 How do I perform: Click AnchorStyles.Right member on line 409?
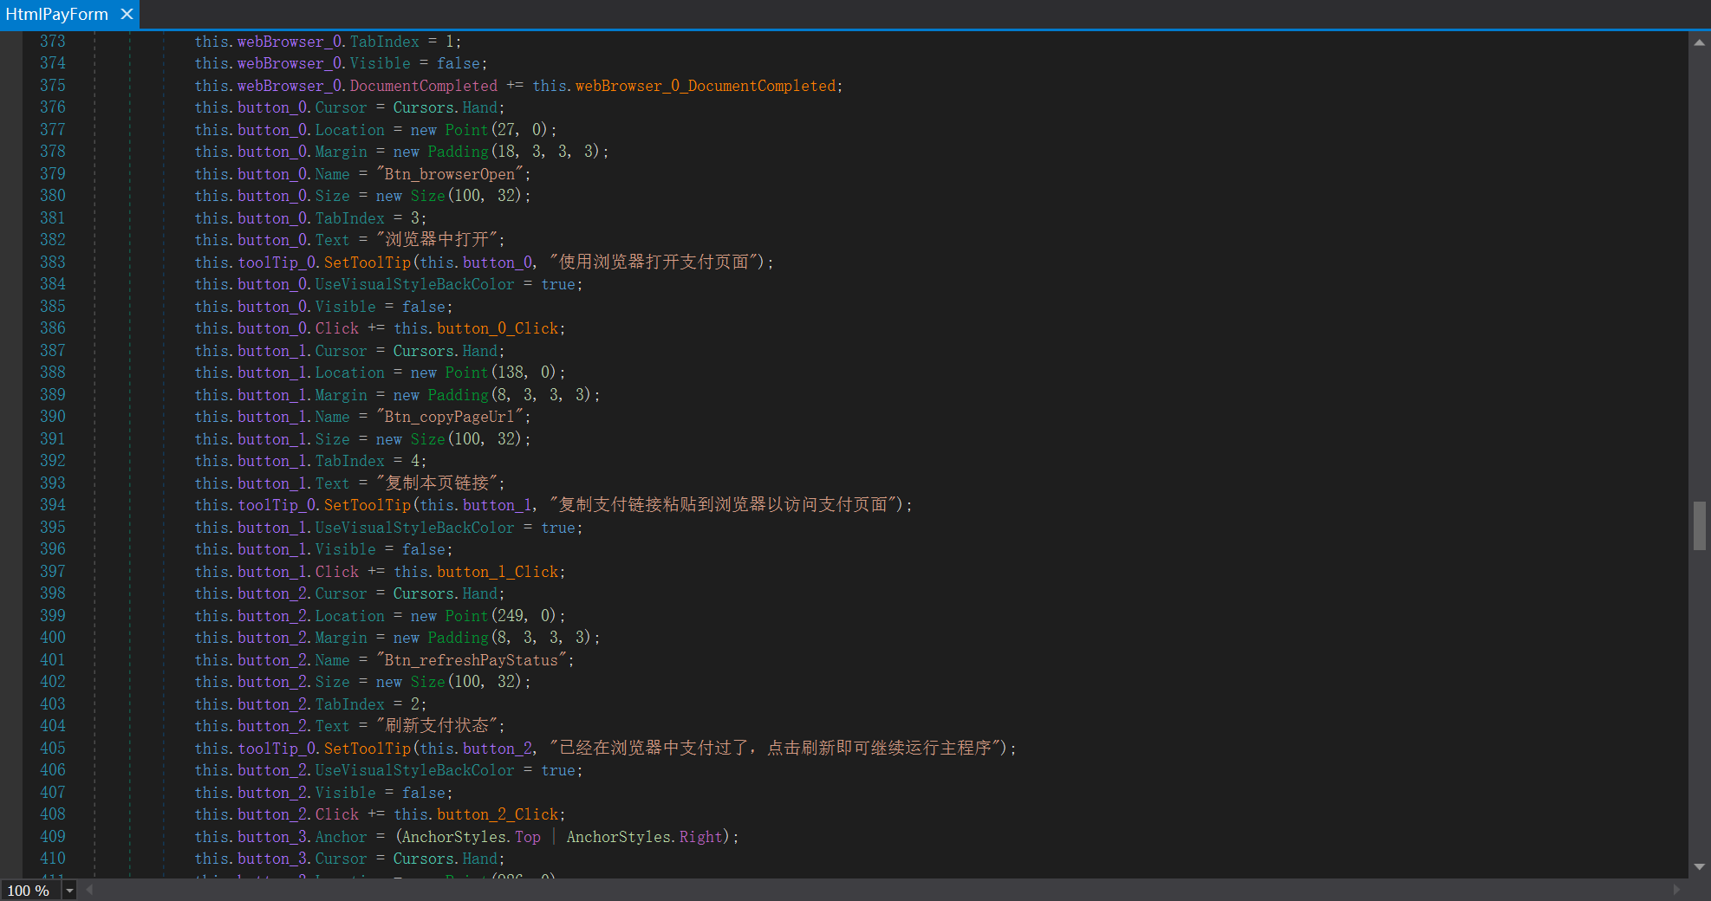click(x=700, y=837)
